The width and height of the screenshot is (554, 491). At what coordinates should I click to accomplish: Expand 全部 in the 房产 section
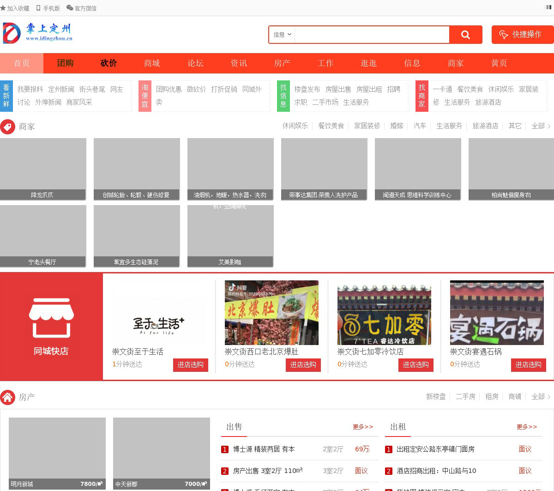click(540, 397)
